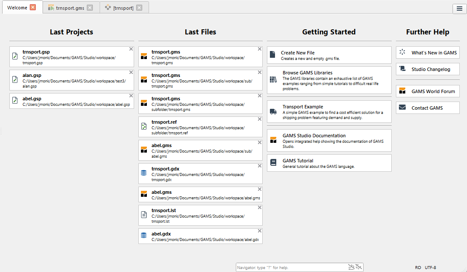This screenshot has width=467, height=272.
Task: Click the Contact GAMS envelope icon
Action: pyautogui.click(x=402, y=108)
